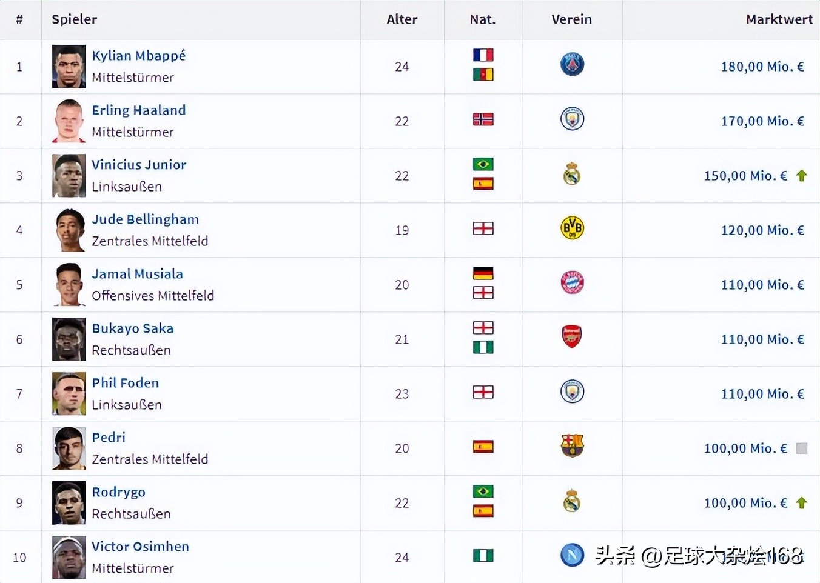Screen dimensions: 820x583
Task: Click the Borussia Dortmund club logo
Action: (x=572, y=228)
